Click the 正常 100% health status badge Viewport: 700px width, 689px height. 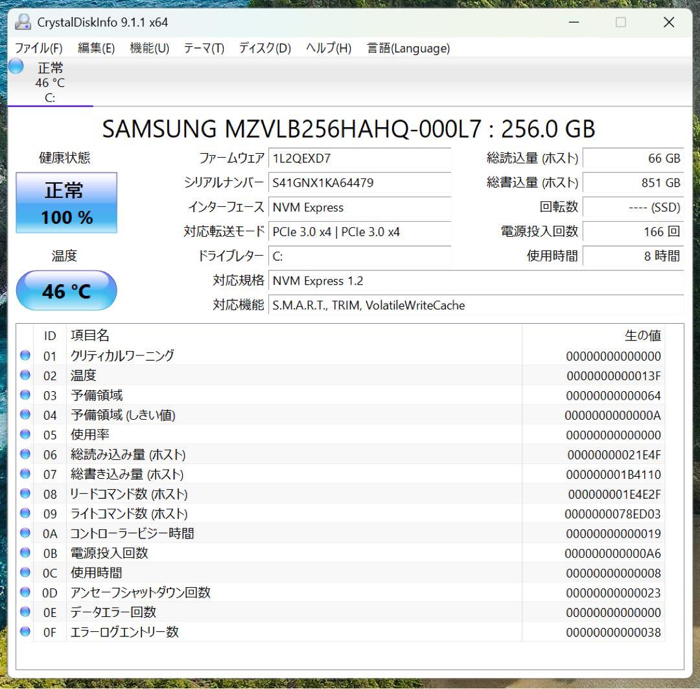[66, 203]
